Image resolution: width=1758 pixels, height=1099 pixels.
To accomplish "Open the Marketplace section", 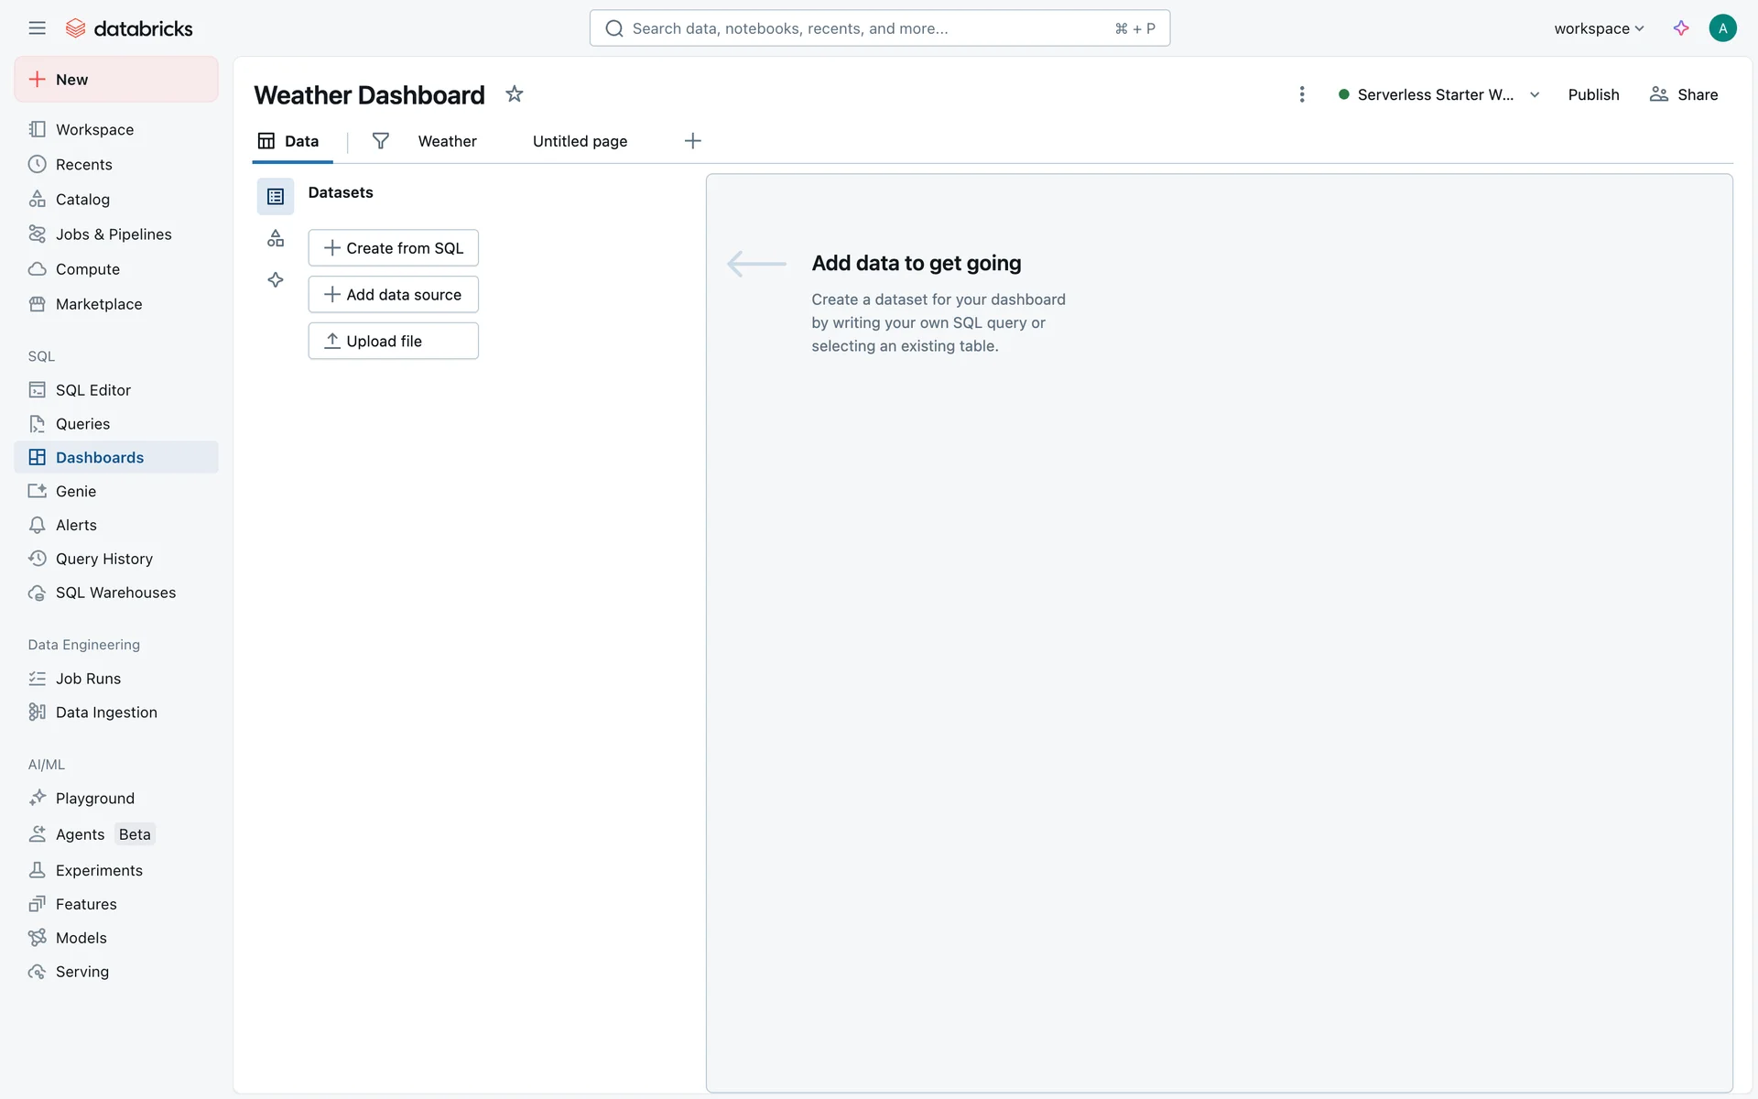I will point(98,303).
